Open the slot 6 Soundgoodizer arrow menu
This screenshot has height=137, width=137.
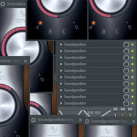pos(61,77)
